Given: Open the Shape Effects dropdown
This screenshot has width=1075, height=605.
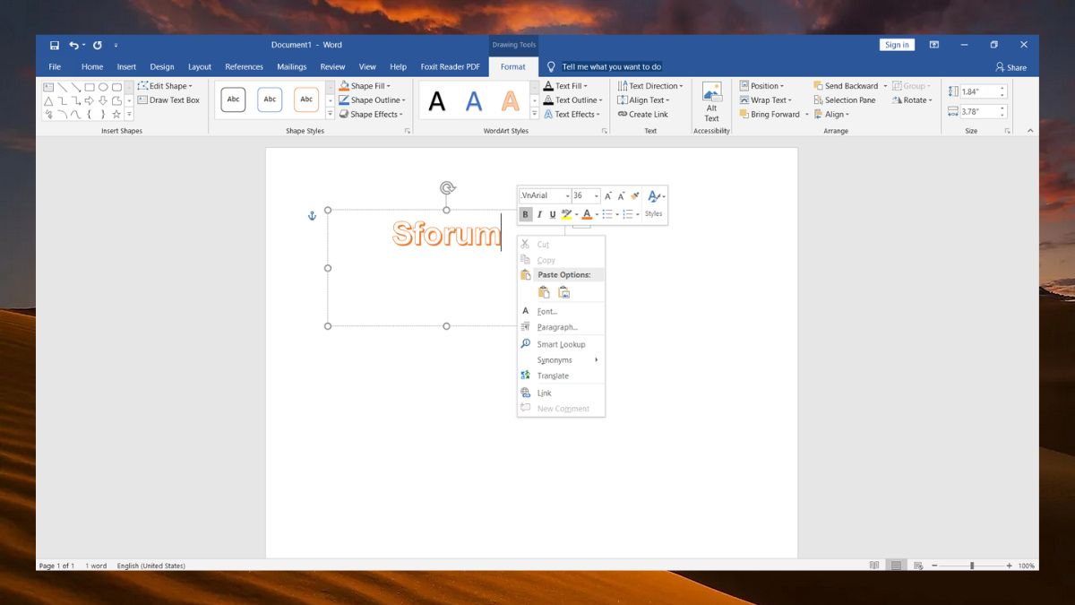Looking at the screenshot, I should click(371, 115).
